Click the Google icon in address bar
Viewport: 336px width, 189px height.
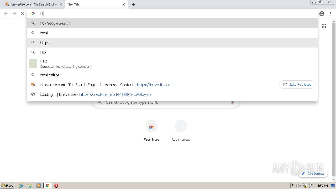pyautogui.click(x=33, y=14)
